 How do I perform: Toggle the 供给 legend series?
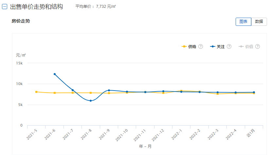(192, 46)
